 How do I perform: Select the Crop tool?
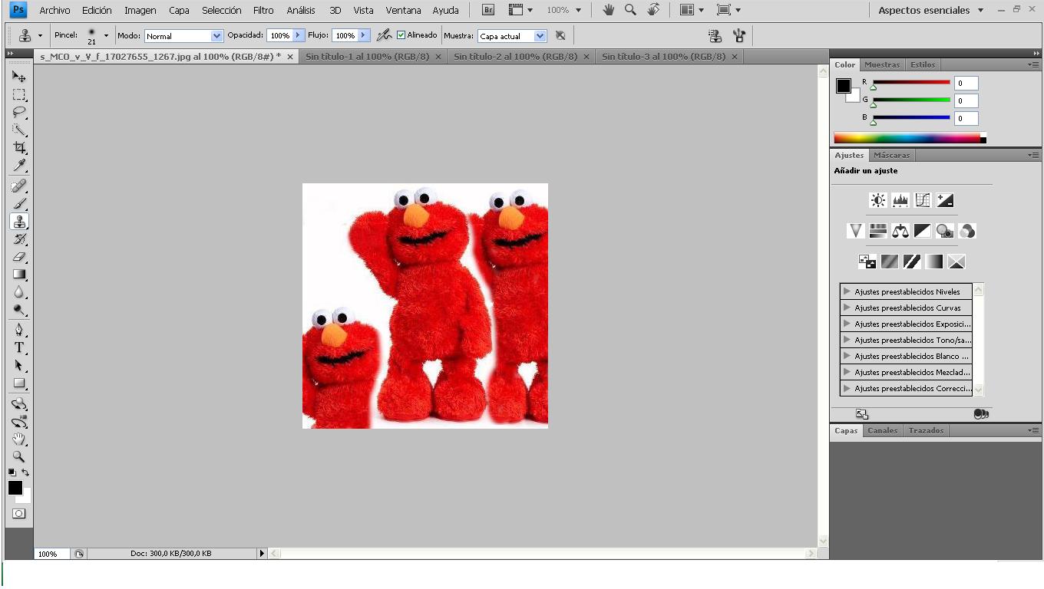coord(19,147)
